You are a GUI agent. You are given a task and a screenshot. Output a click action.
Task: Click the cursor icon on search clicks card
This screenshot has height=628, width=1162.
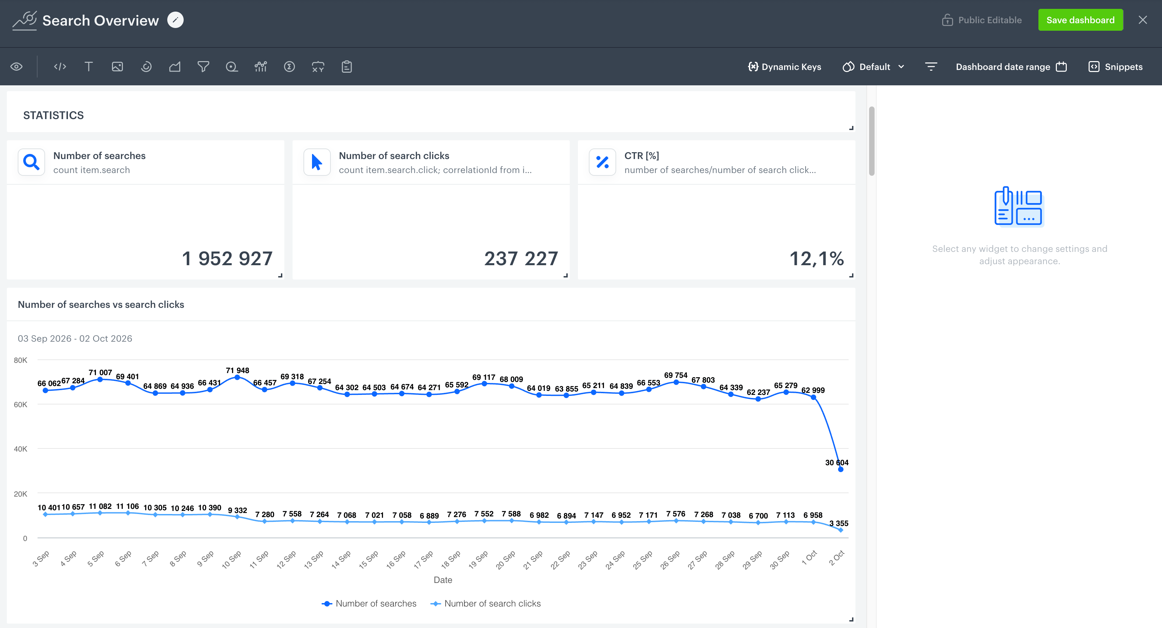pos(317,162)
